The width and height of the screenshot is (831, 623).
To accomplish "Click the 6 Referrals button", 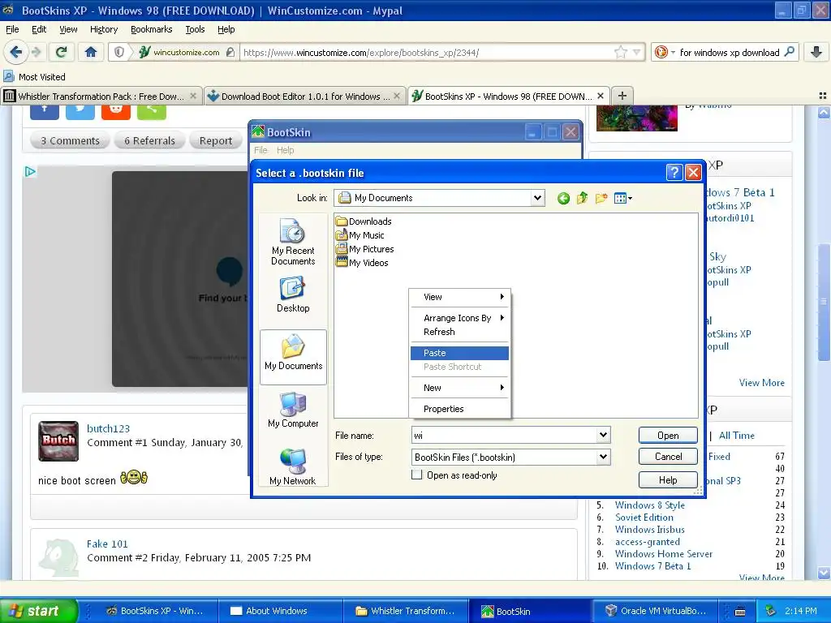I will pos(149,141).
